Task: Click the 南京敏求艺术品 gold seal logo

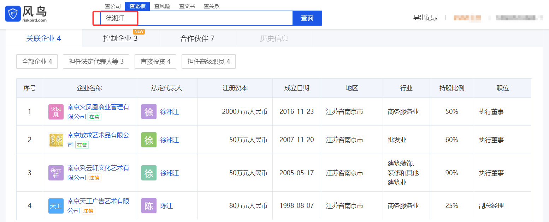Action: [56, 140]
